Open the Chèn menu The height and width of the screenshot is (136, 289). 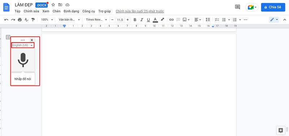point(56,11)
